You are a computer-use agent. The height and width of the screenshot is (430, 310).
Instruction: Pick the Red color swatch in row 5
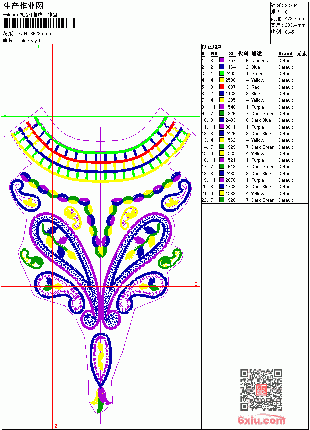222,87
